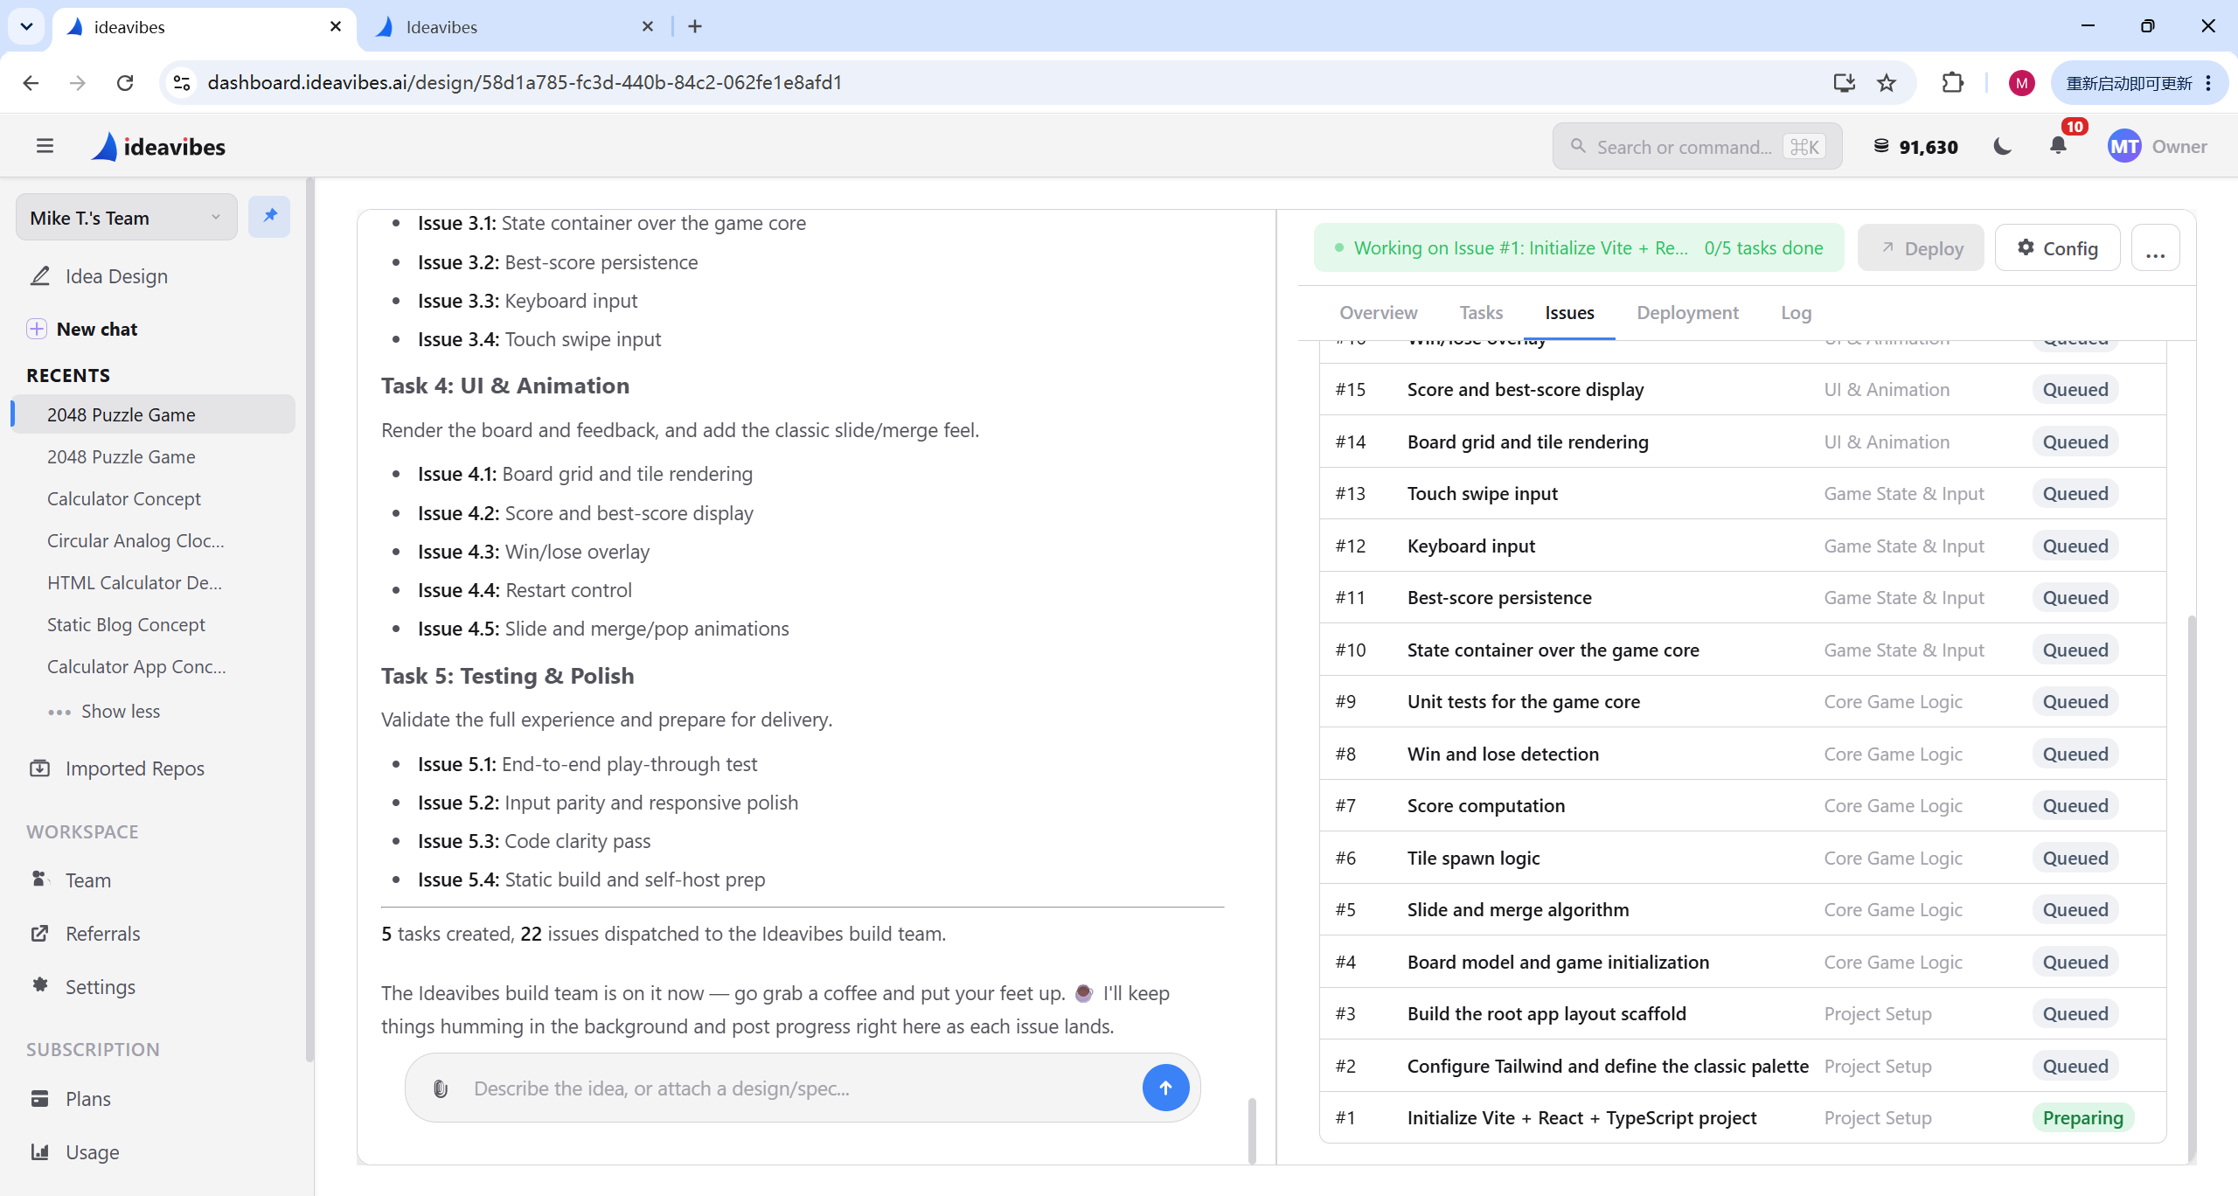This screenshot has width=2238, height=1196.
Task: Open the tab search dropdown arrow
Action: 26,26
